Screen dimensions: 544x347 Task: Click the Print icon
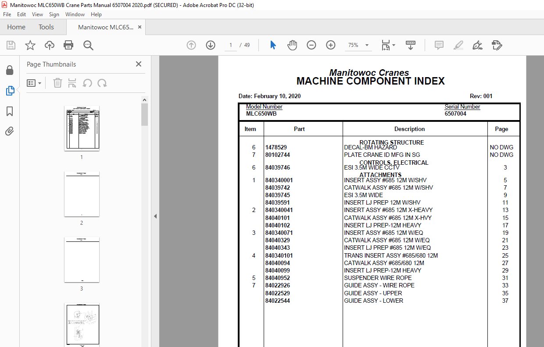click(x=68, y=45)
